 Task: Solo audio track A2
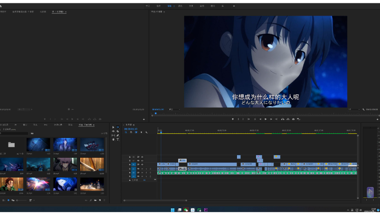146,173
